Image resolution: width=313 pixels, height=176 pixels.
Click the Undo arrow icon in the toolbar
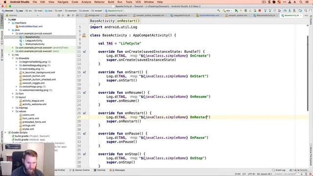click(279, 11)
